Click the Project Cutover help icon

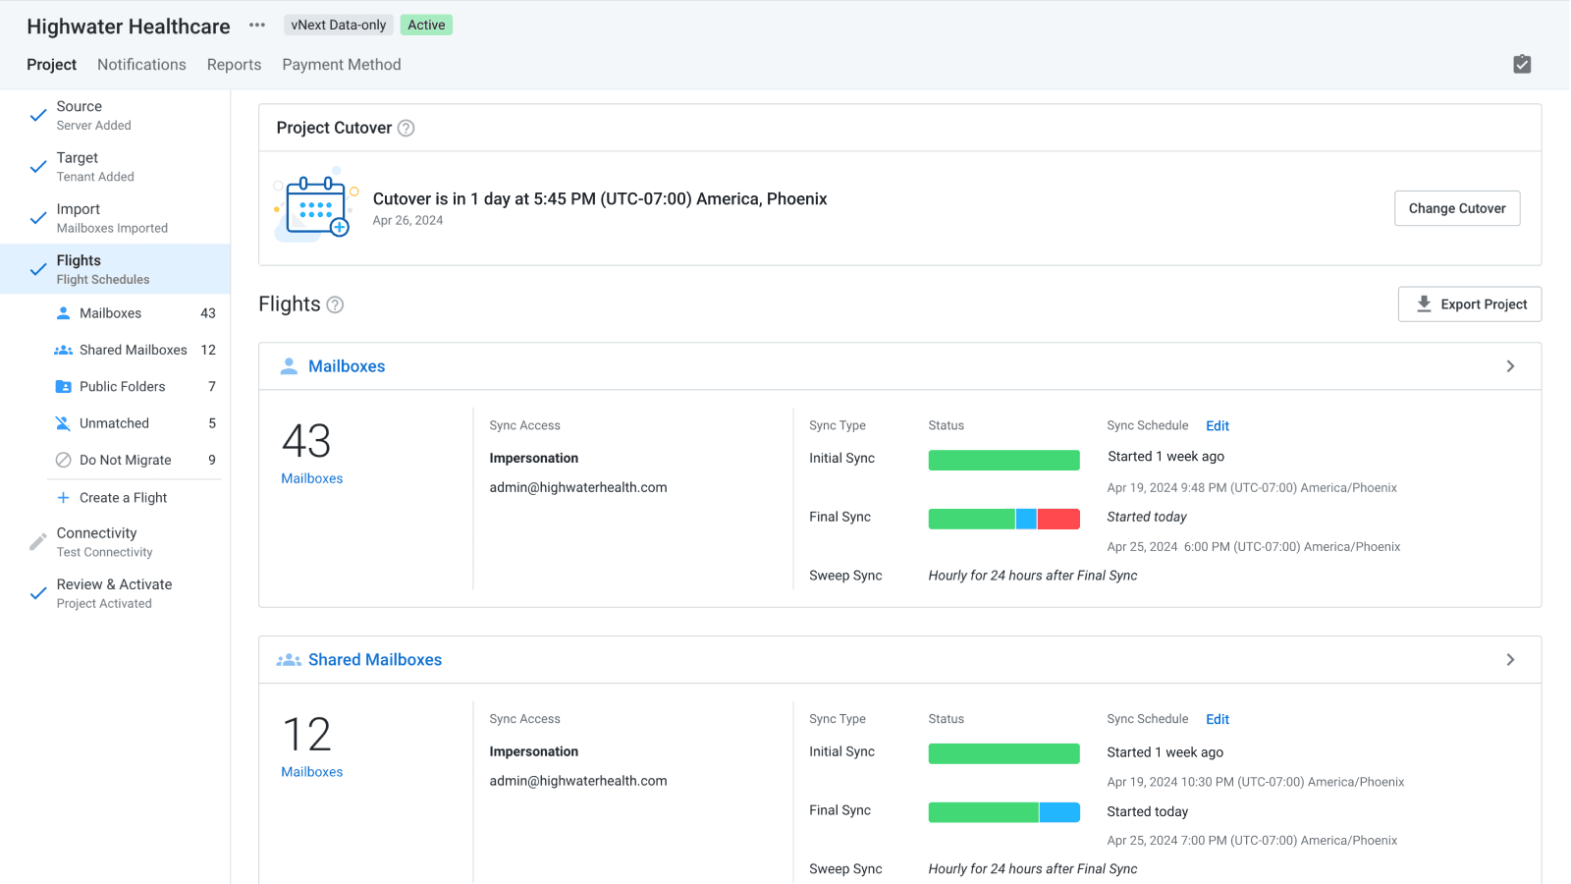(406, 128)
